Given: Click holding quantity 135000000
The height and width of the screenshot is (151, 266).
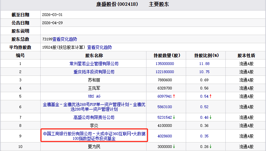Looking at the screenshot, I should (x=165, y=64).
